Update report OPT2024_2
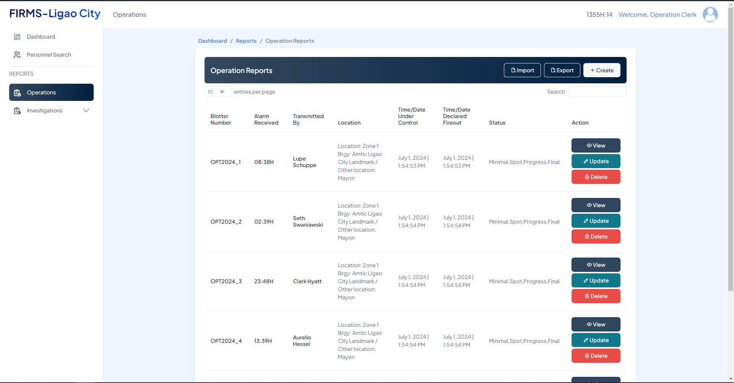Image resolution: width=734 pixels, height=383 pixels. tap(596, 221)
